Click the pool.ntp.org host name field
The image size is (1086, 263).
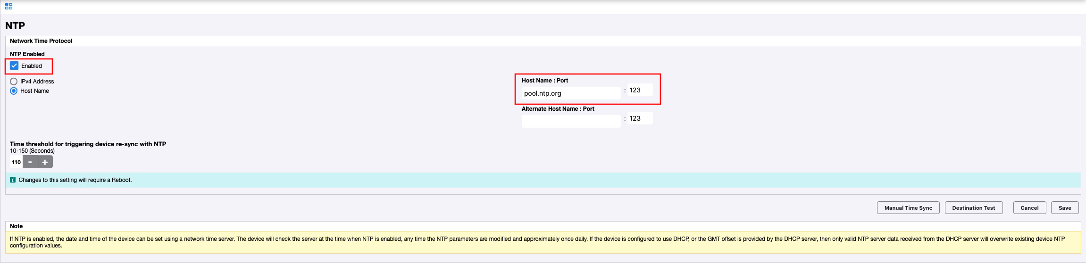coord(571,93)
